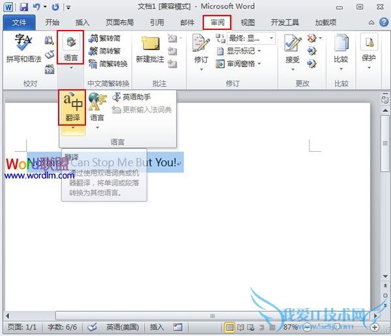Click the Delete comment icon

172,38
